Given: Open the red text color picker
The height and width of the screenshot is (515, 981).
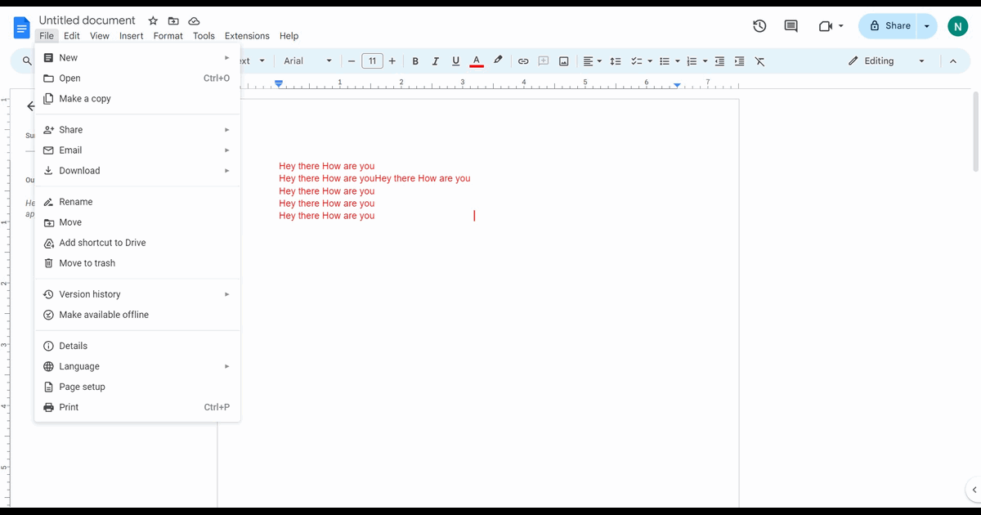Looking at the screenshot, I should click(x=477, y=61).
